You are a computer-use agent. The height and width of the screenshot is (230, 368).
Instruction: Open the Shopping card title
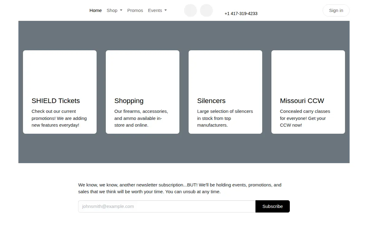click(x=129, y=101)
